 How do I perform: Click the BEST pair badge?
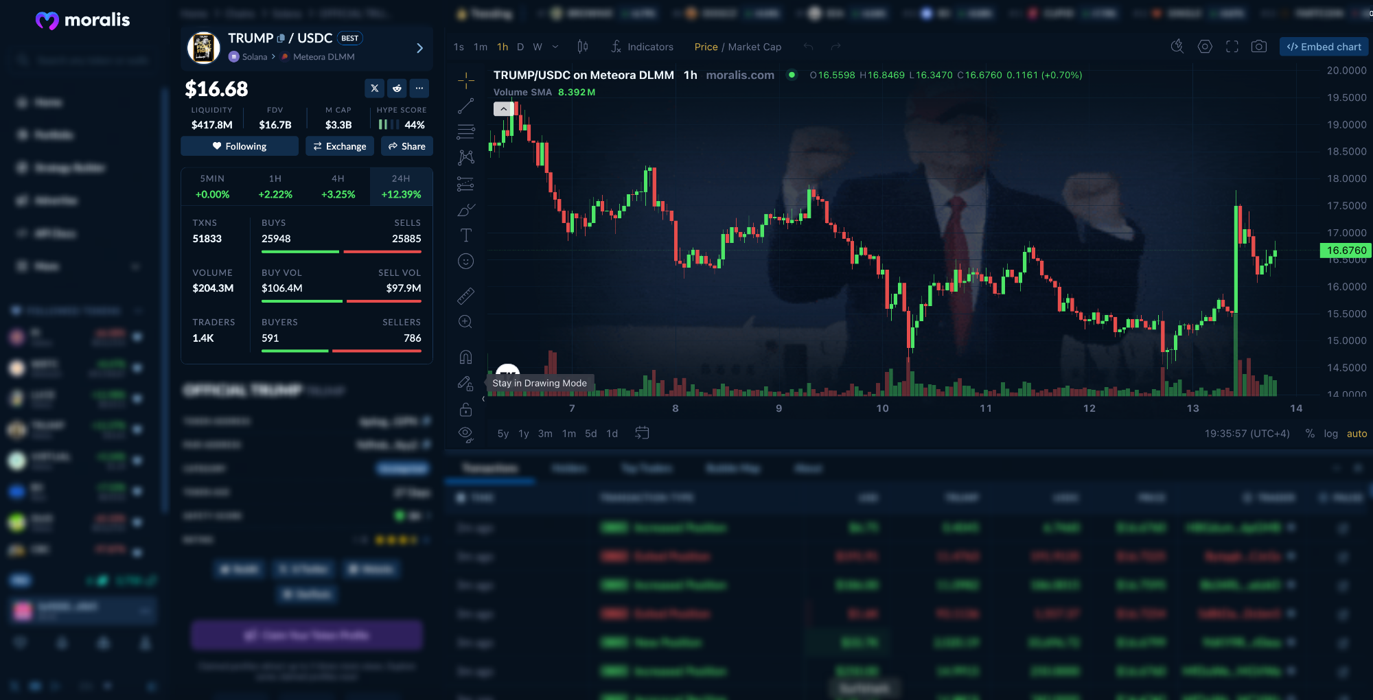click(x=350, y=38)
